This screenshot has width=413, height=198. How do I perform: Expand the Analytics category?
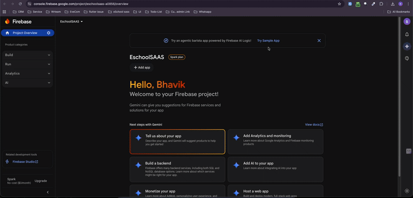[x=27, y=74]
